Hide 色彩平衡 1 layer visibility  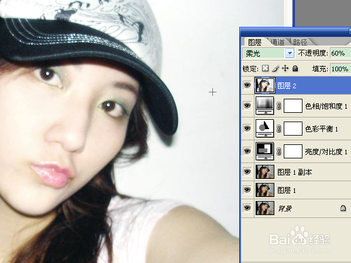click(247, 129)
